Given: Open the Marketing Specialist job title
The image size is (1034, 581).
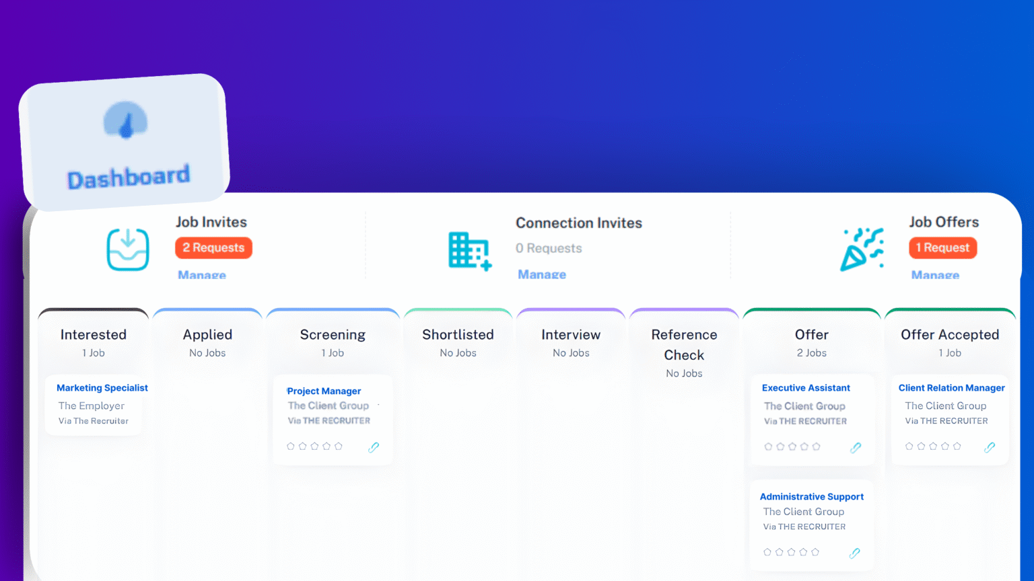Looking at the screenshot, I should [102, 388].
